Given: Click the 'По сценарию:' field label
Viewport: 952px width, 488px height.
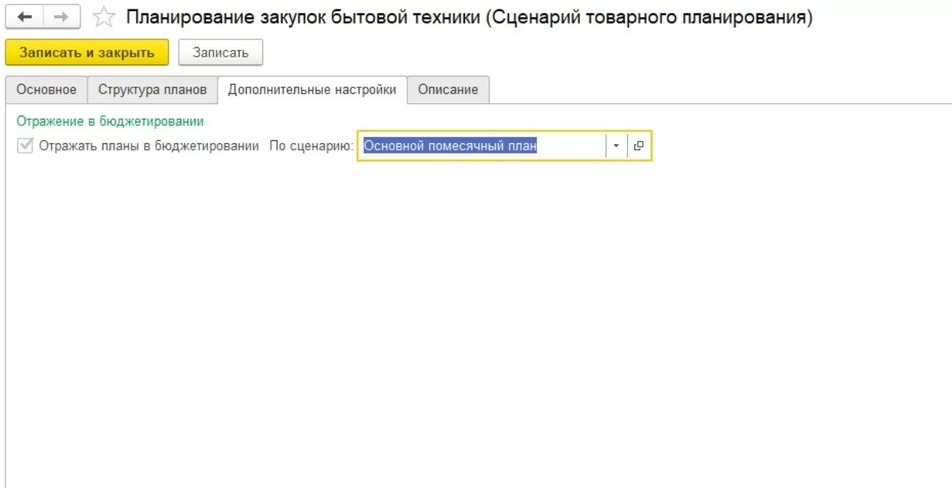Looking at the screenshot, I should click(x=311, y=146).
